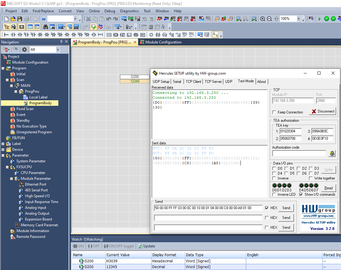The width and height of the screenshot is (341, 270).
Task: Click the Module IP input field
Action: tap(293, 101)
